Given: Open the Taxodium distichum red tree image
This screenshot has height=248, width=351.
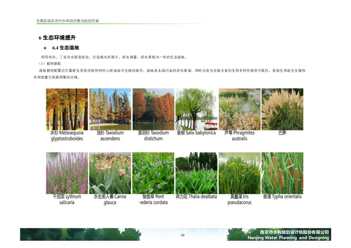Looking at the screenshot, I should click(153, 109).
